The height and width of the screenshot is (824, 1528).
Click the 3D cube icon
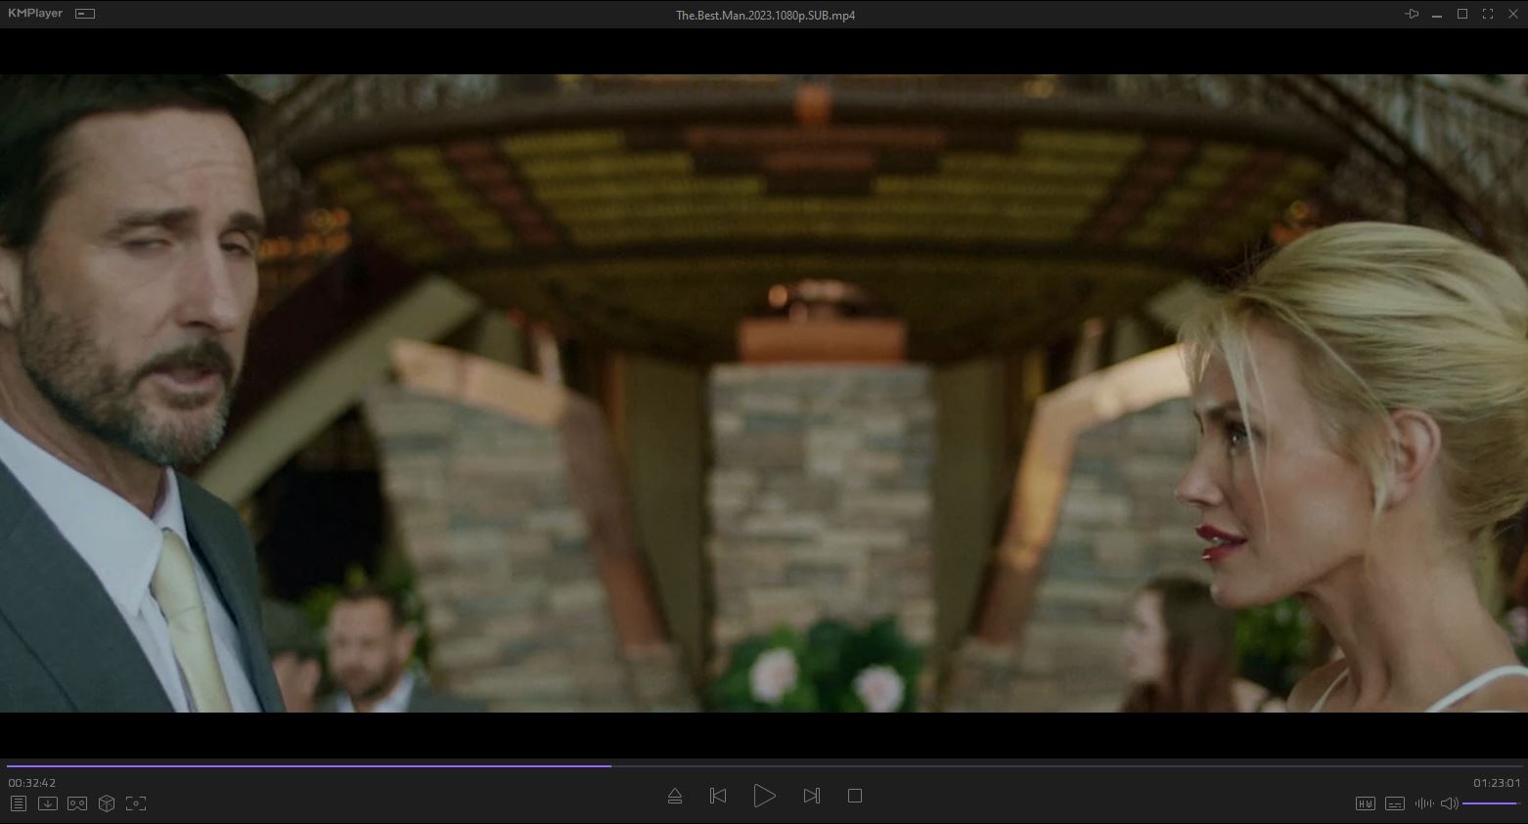pyautogui.click(x=107, y=803)
